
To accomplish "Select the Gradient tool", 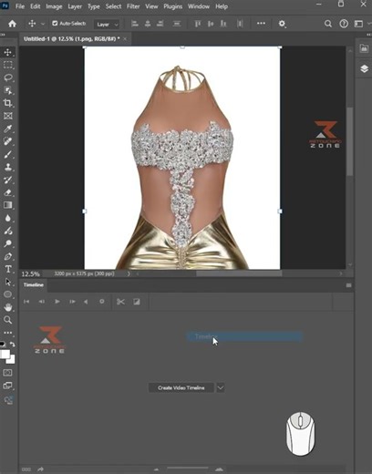I will tap(8, 205).
